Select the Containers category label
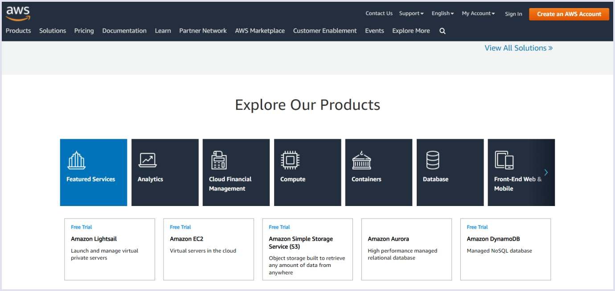The image size is (615, 291). tap(366, 179)
